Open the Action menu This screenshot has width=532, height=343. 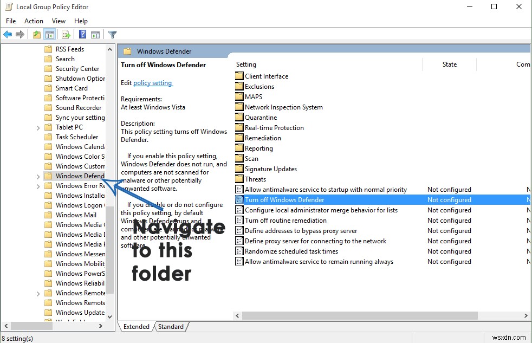pos(34,21)
